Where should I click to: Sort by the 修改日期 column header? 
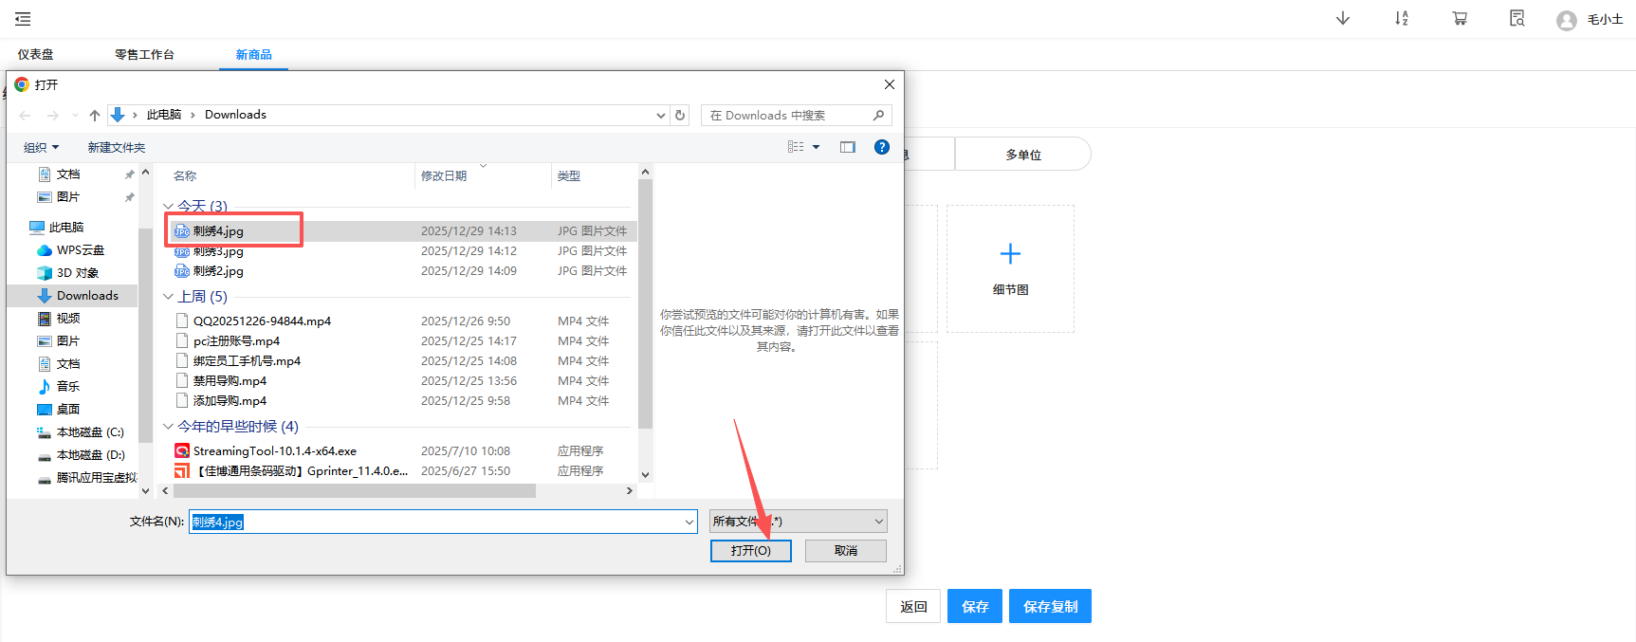[x=444, y=176]
